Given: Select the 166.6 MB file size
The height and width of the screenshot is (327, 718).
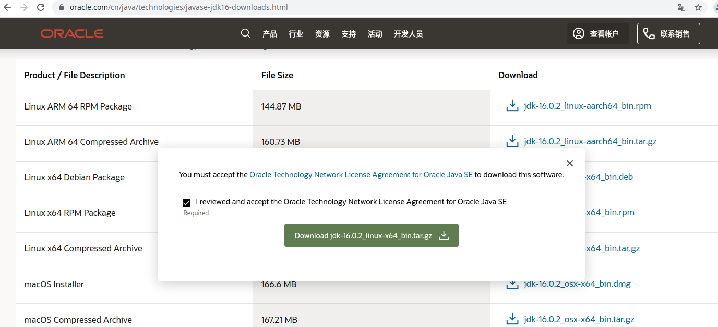Looking at the screenshot, I should point(279,284).
